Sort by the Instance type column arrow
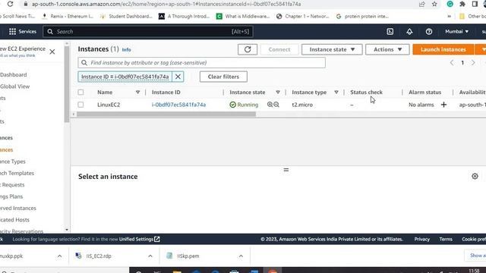The height and width of the screenshot is (273, 486). pos(336,93)
